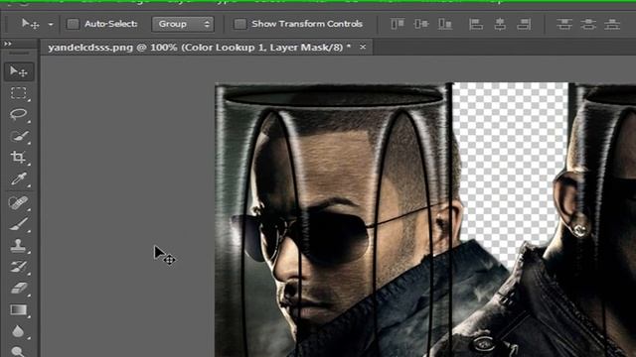This screenshot has width=636, height=357.
Task: Select the Quick Selection tool
Action: tap(19, 136)
